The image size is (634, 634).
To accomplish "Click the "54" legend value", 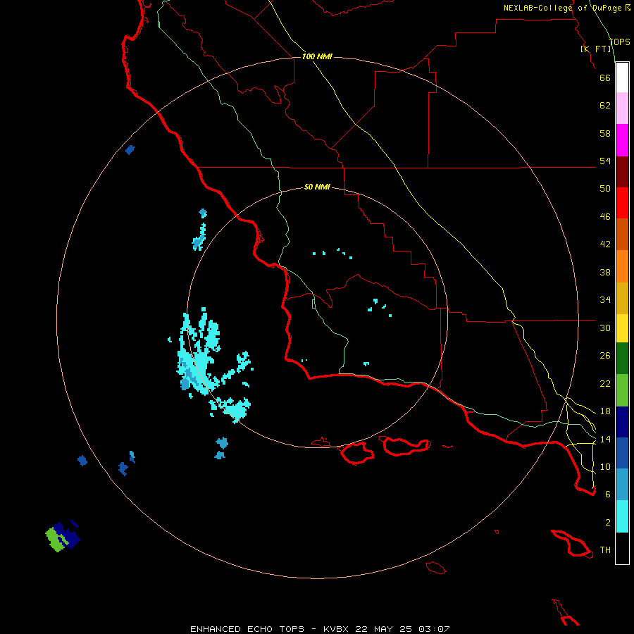I will [605, 161].
